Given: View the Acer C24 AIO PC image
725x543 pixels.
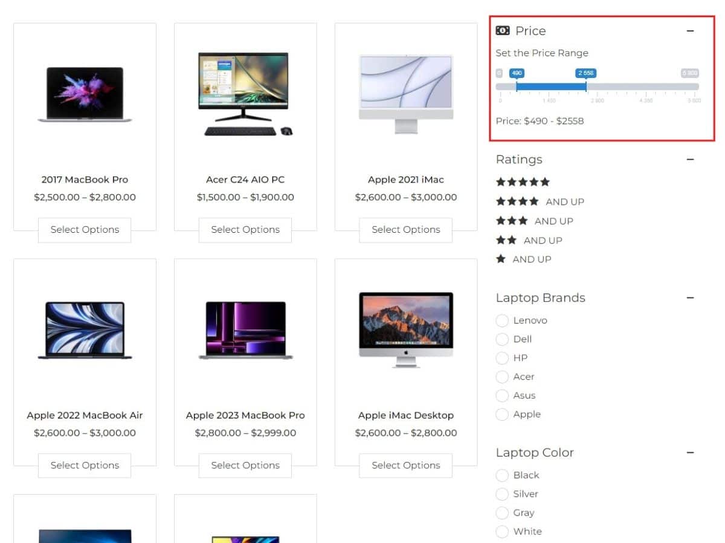Looking at the screenshot, I should [x=245, y=94].
